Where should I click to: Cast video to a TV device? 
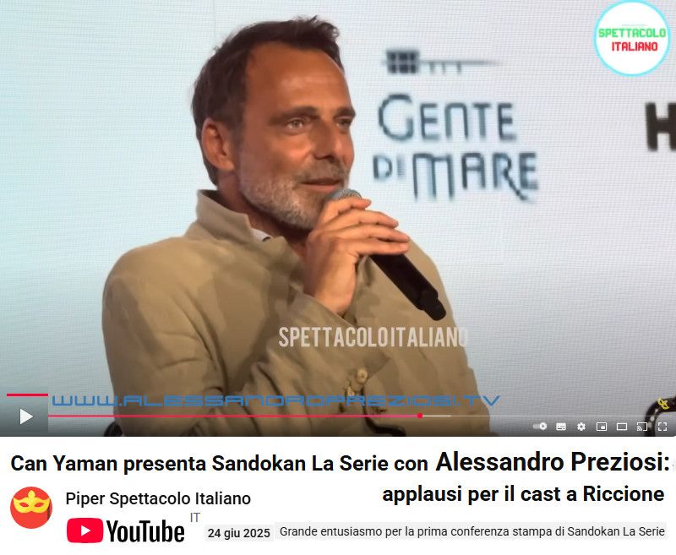pyautogui.click(x=642, y=427)
